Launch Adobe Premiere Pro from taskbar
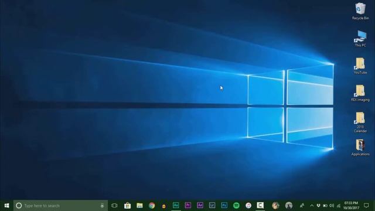This screenshot has height=211, width=375. pos(188,205)
